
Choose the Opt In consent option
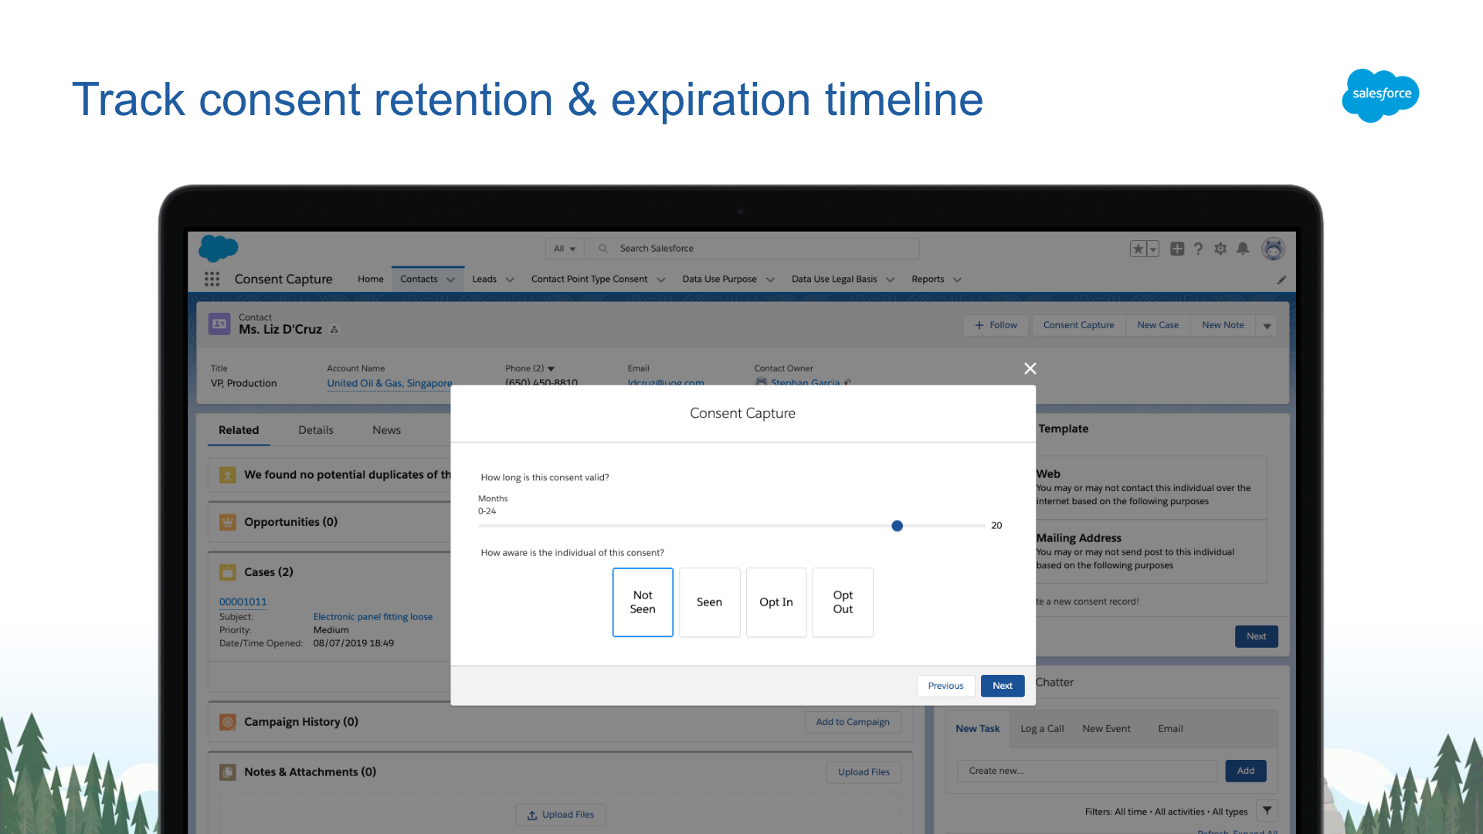click(x=775, y=602)
